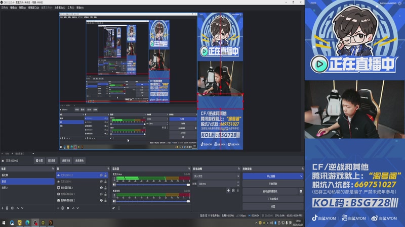Open the 帮助 (Help) menu

click(80, 8)
